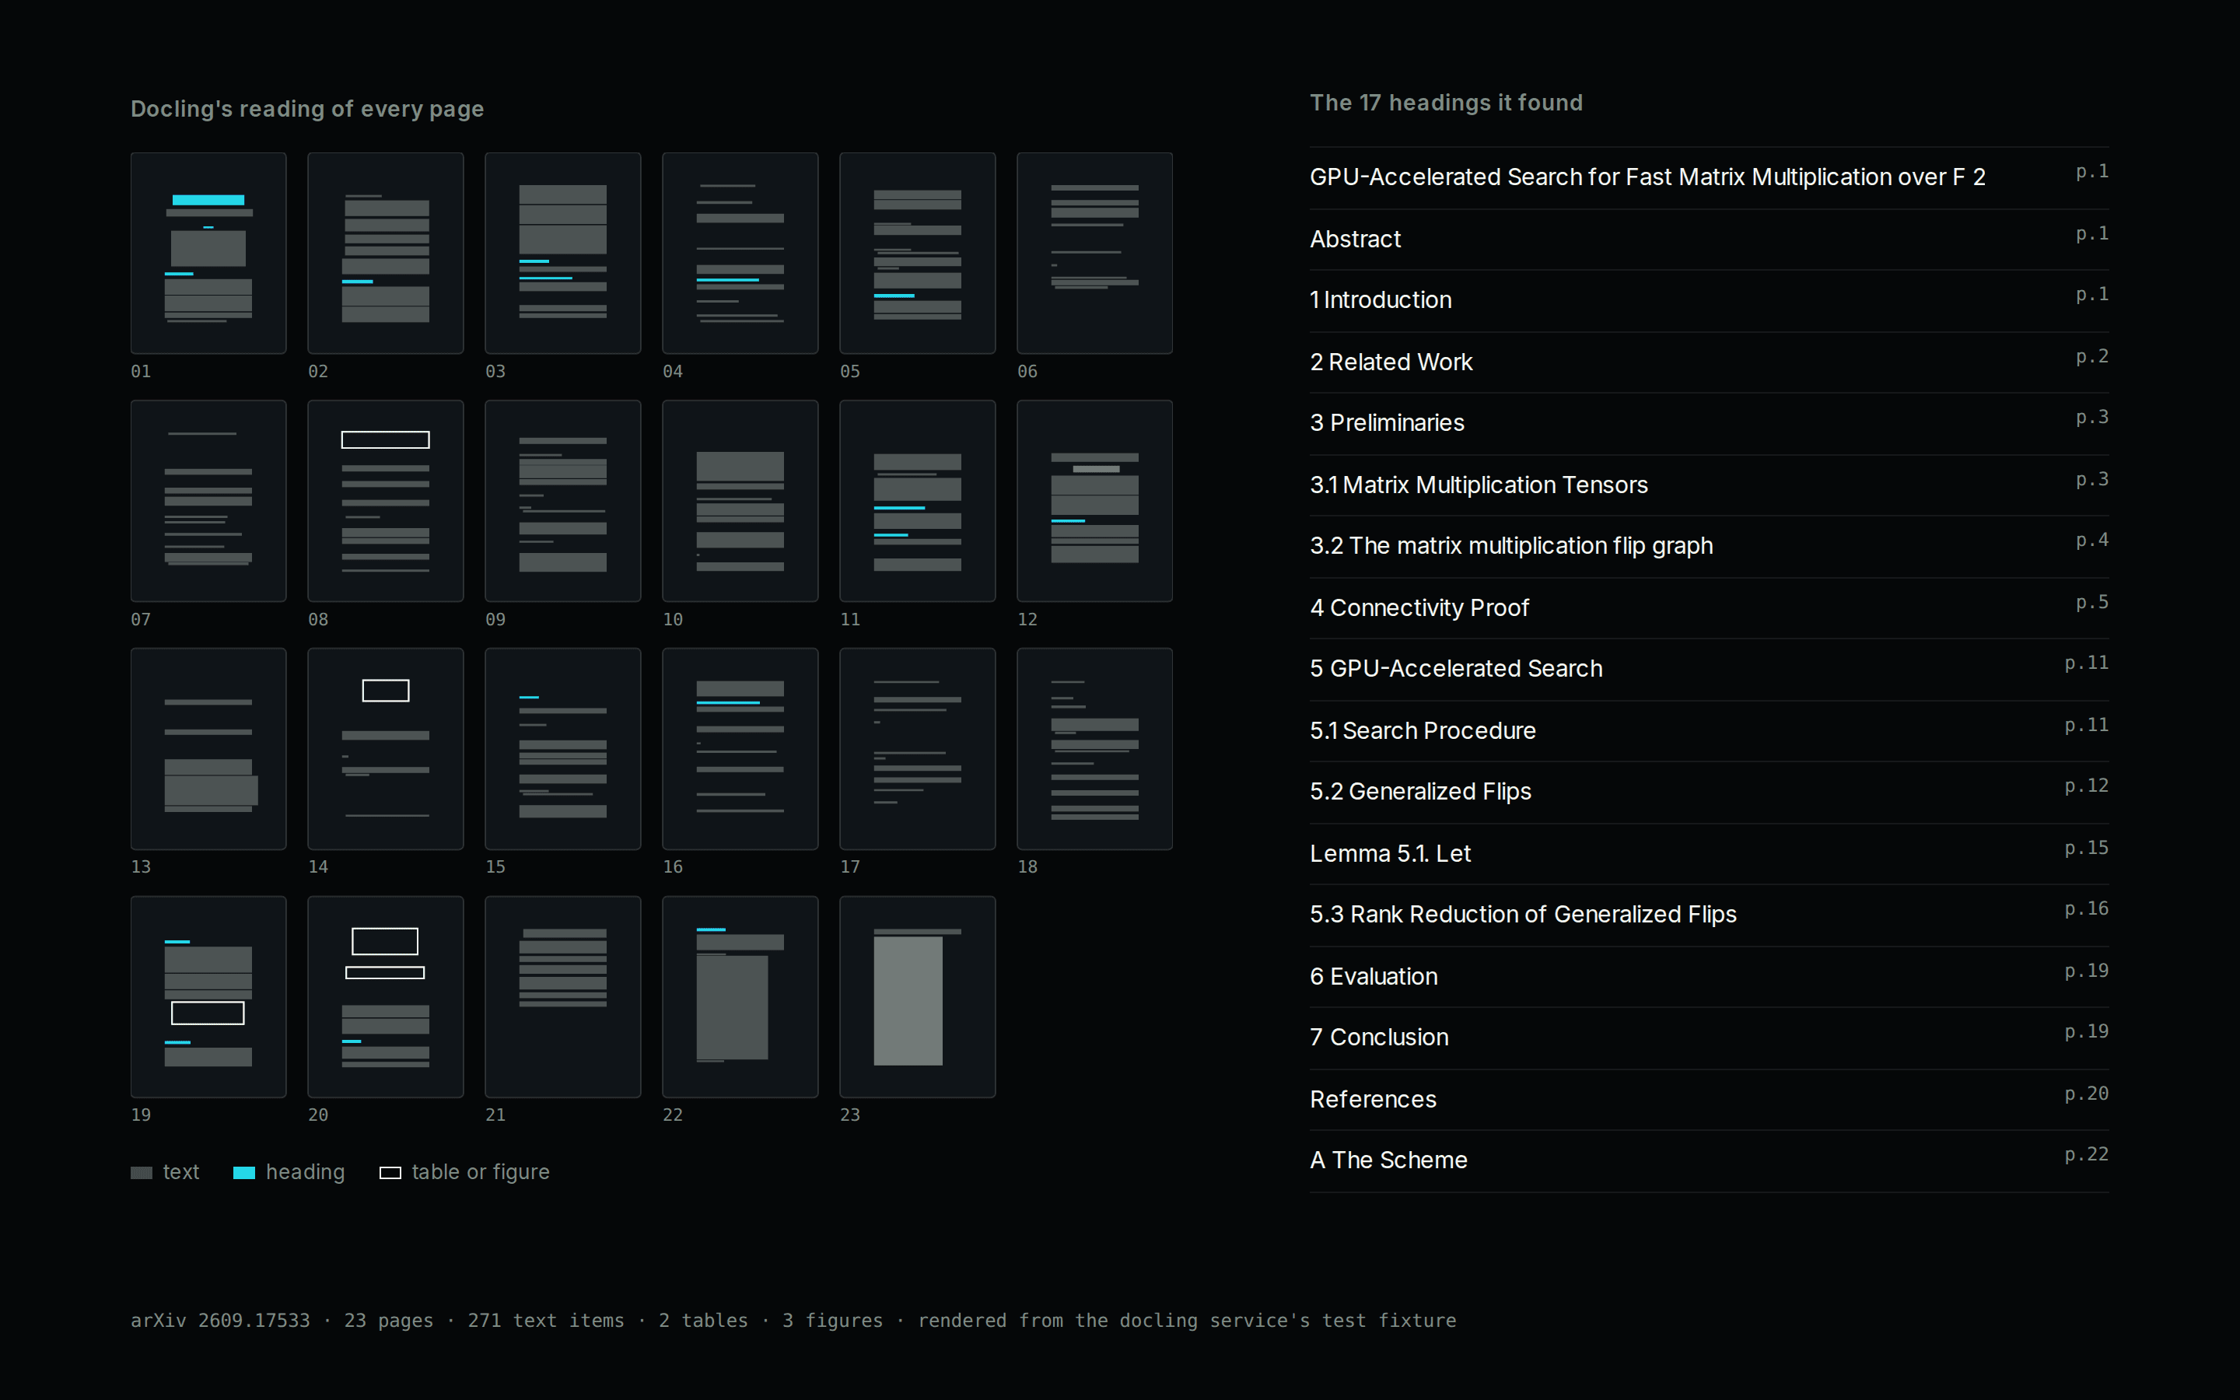
Task: Jump to 5 GPU-Accelerated Search heading
Action: [1709, 670]
